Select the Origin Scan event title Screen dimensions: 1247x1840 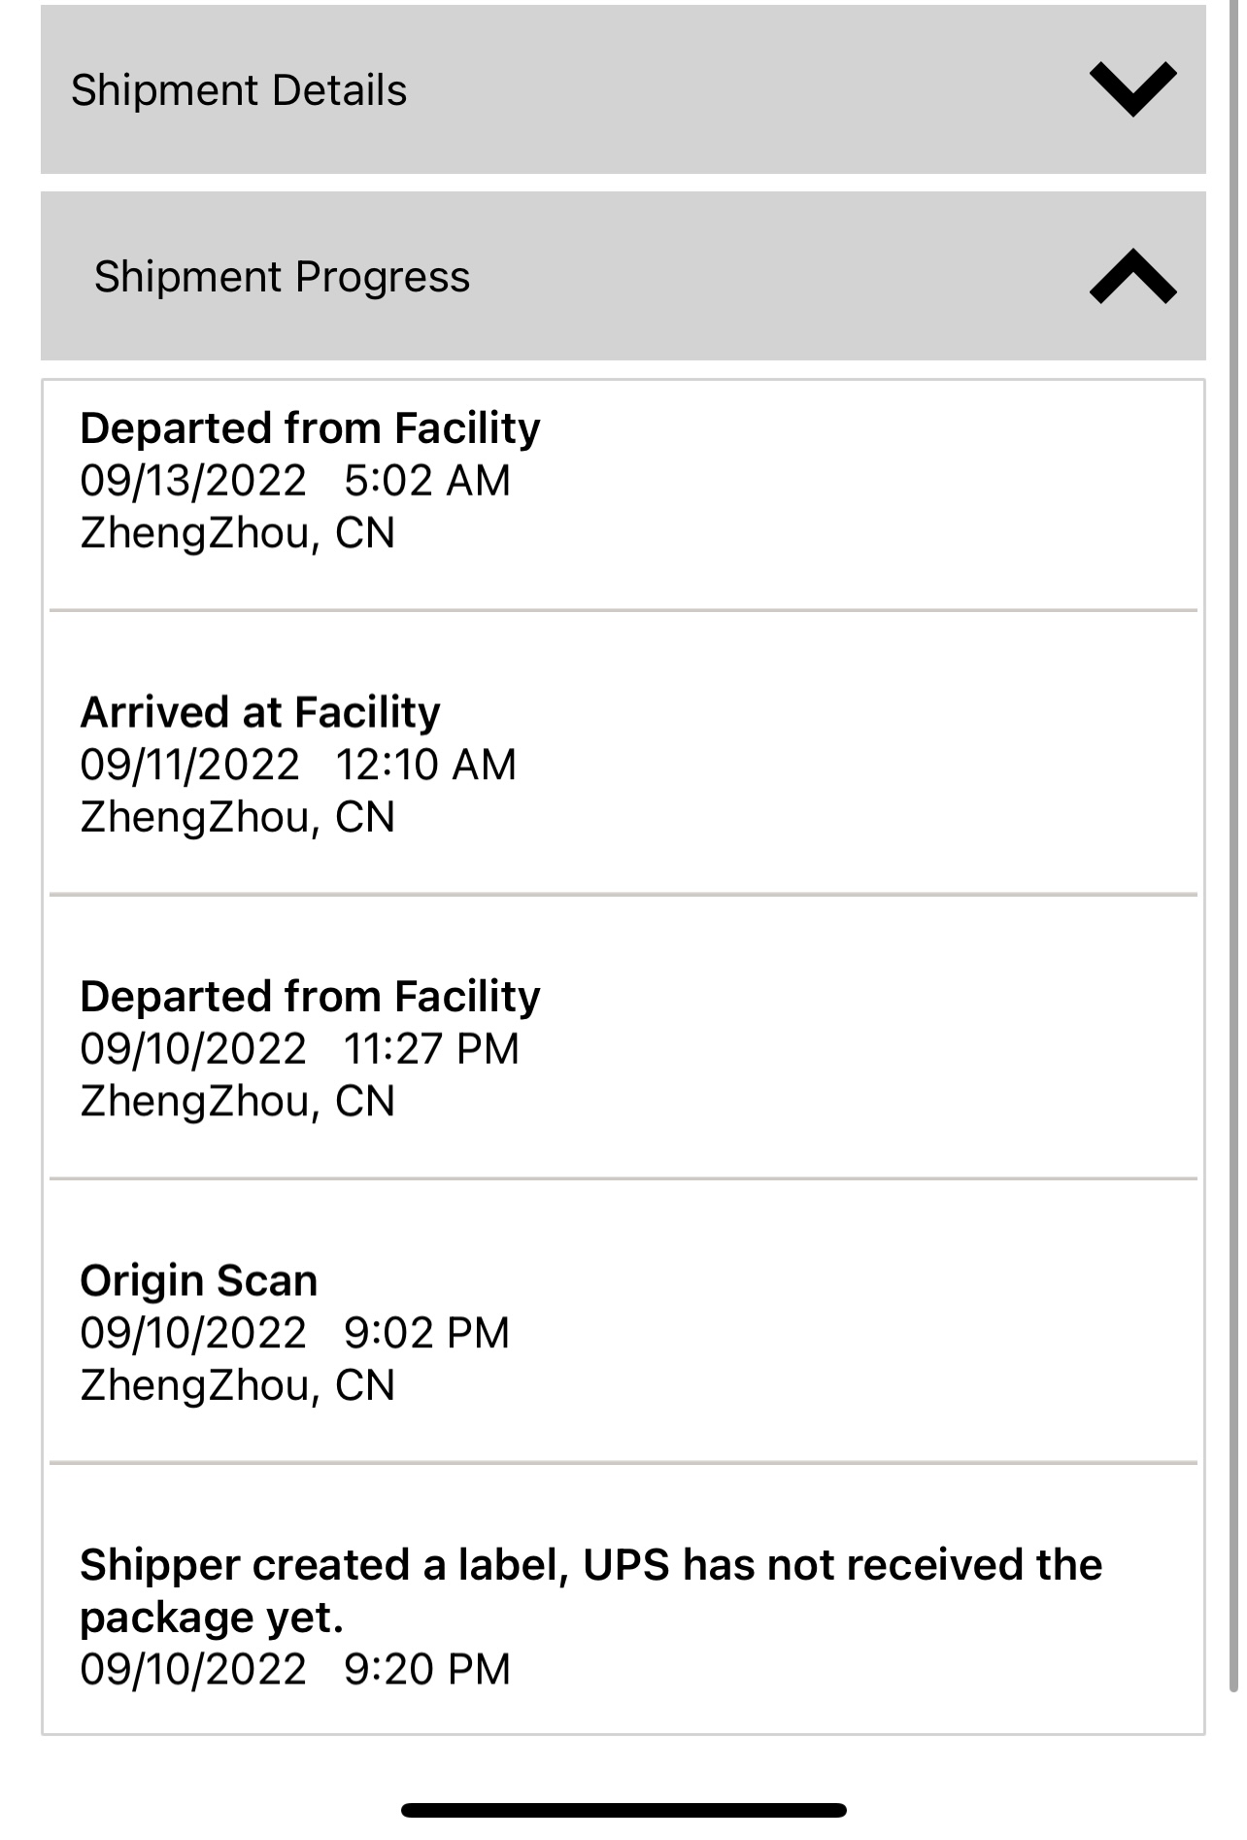pos(199,1280)
